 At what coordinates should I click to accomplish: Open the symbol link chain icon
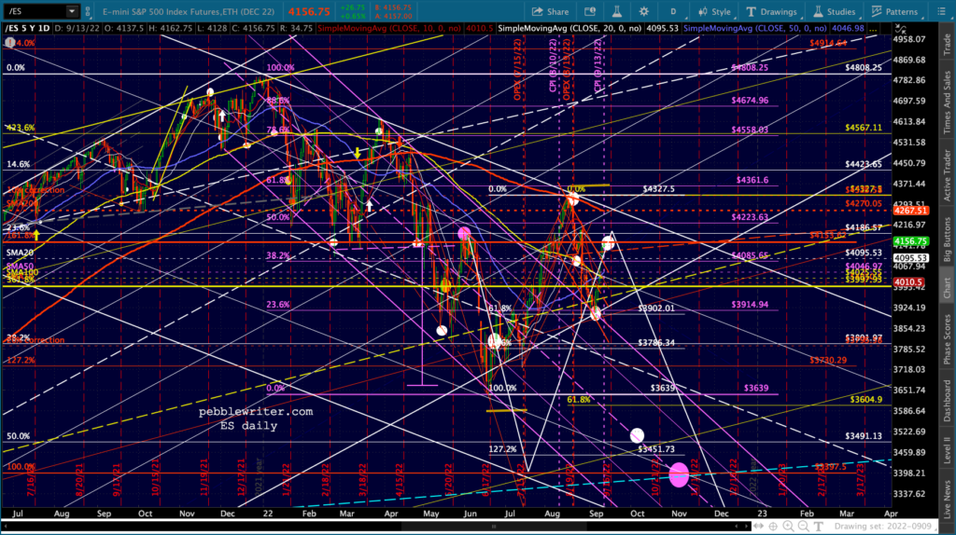pyautogui.click(x=88, y=11)
